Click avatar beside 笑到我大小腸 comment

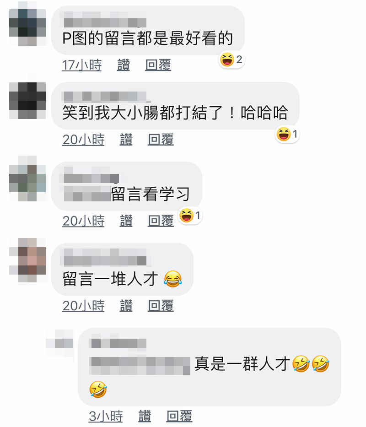pos(27,101)
